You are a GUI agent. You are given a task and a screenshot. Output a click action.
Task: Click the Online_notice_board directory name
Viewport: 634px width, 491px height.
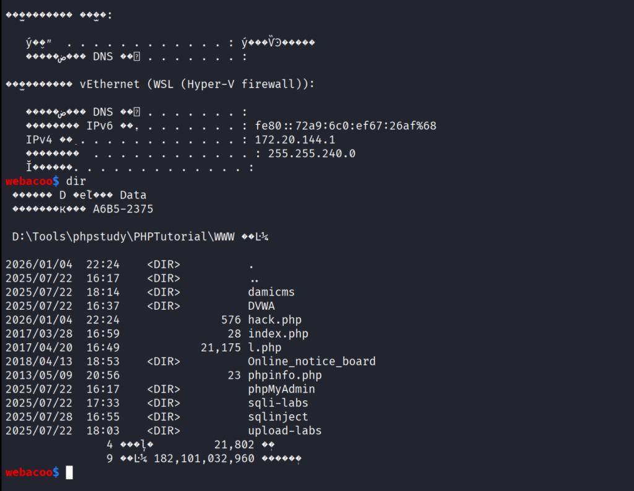(x=311, y=361)
